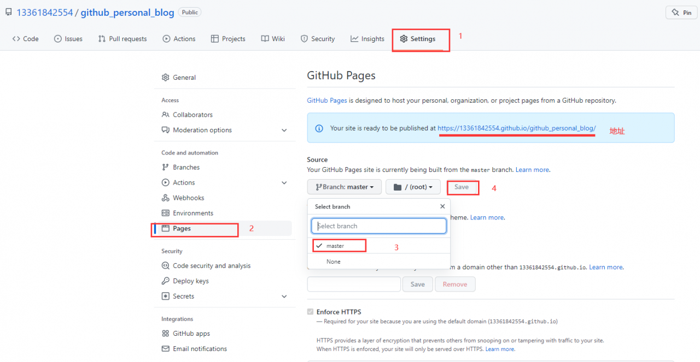700x362 pixels.
Task: Click the Pin repository button
Action: [x=681, y=13]
